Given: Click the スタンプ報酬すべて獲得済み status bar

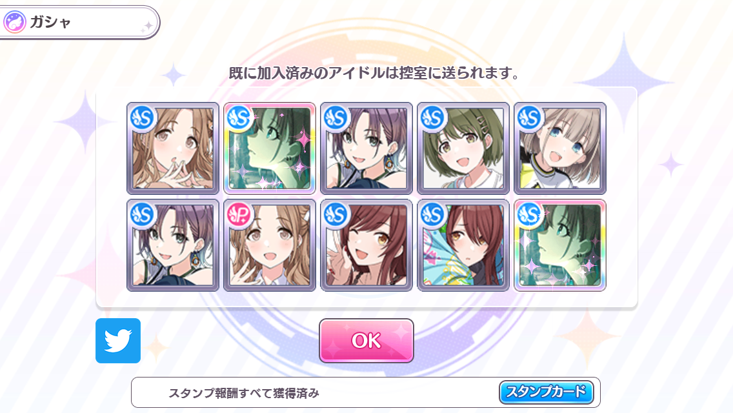Looking at the screenshot, I should tap(366, 392).
